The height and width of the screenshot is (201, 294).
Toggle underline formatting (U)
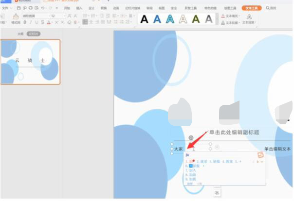click(37, 22)
